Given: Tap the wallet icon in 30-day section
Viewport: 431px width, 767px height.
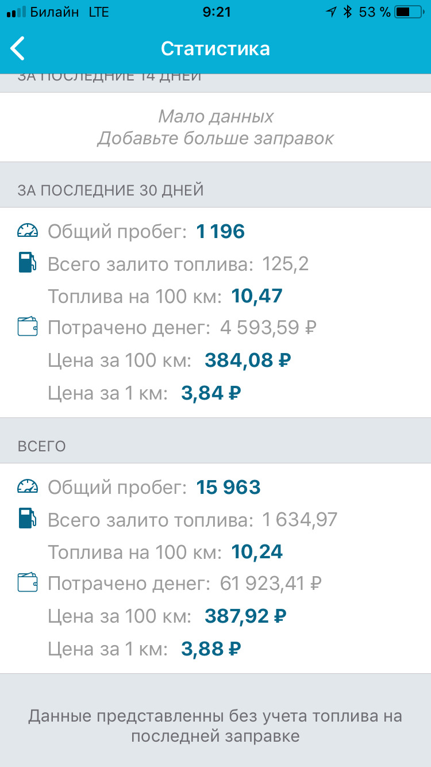Looking at the screenshot, I should [28, 328].
